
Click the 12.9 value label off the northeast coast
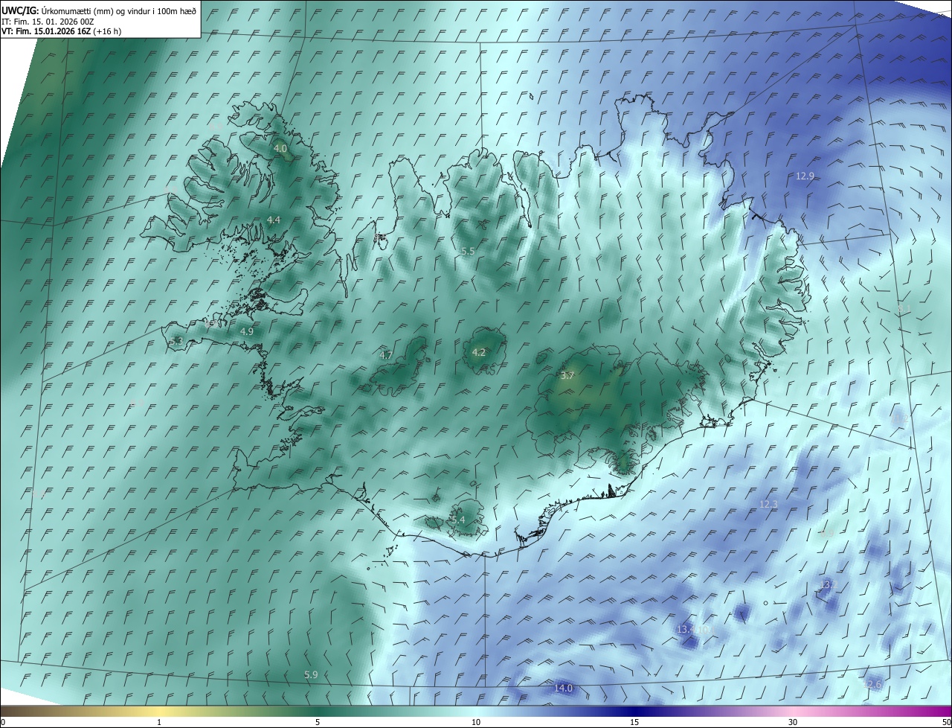coord(805,176)
